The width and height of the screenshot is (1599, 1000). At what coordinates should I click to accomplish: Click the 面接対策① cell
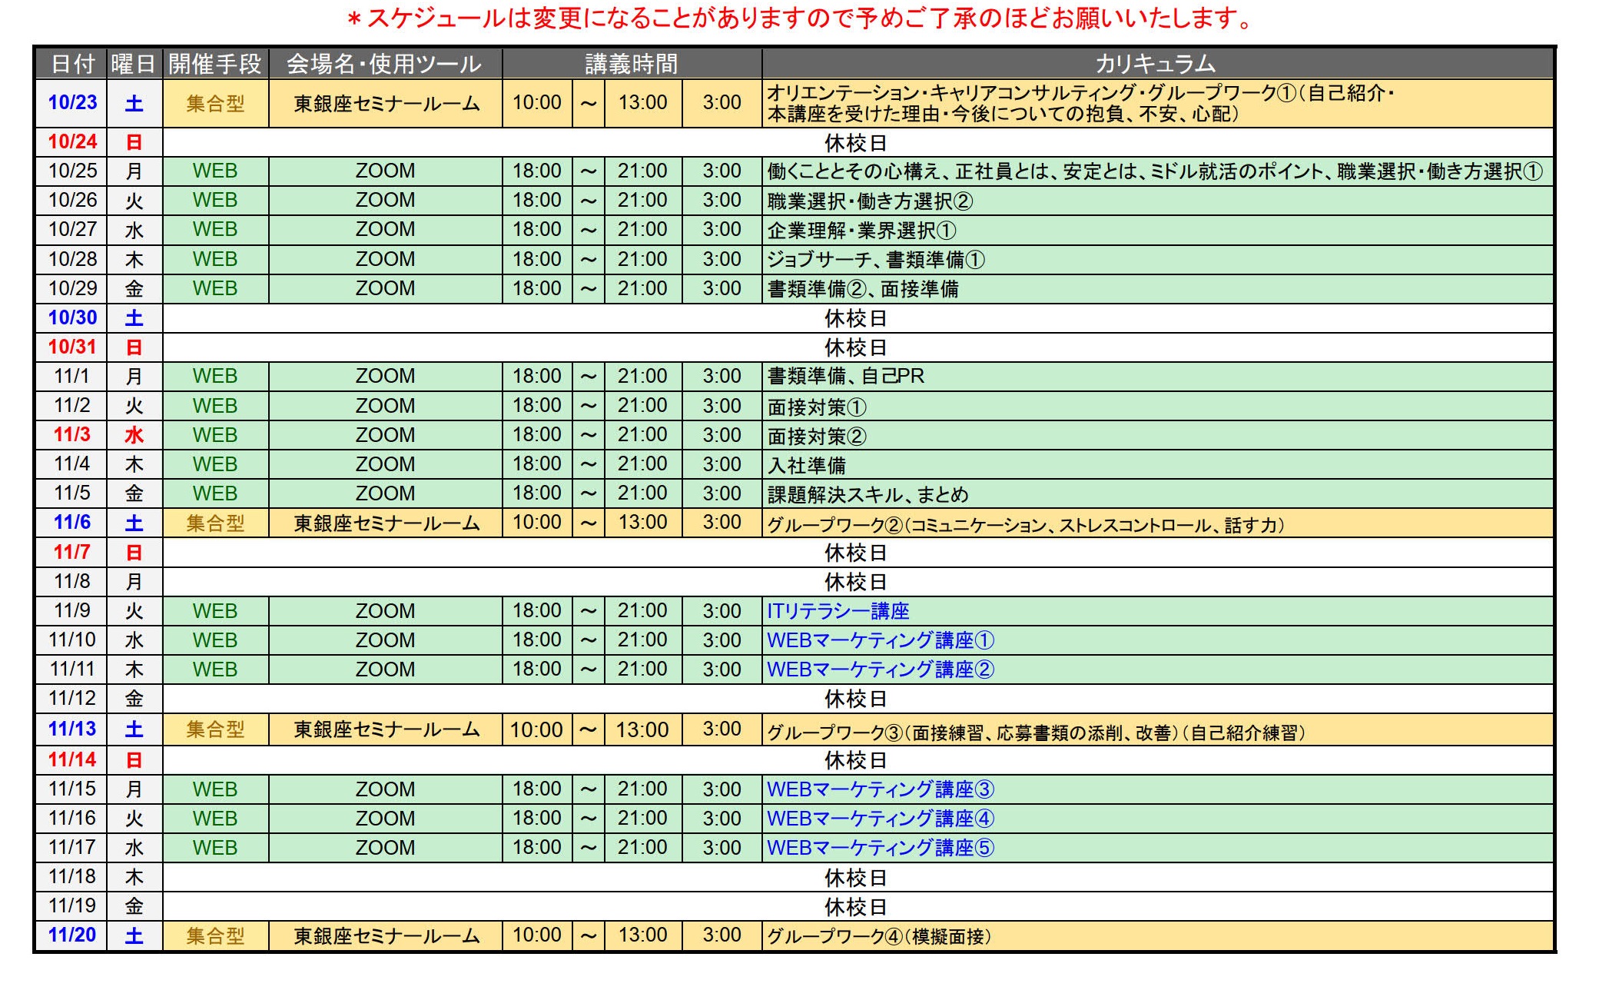1158,406
